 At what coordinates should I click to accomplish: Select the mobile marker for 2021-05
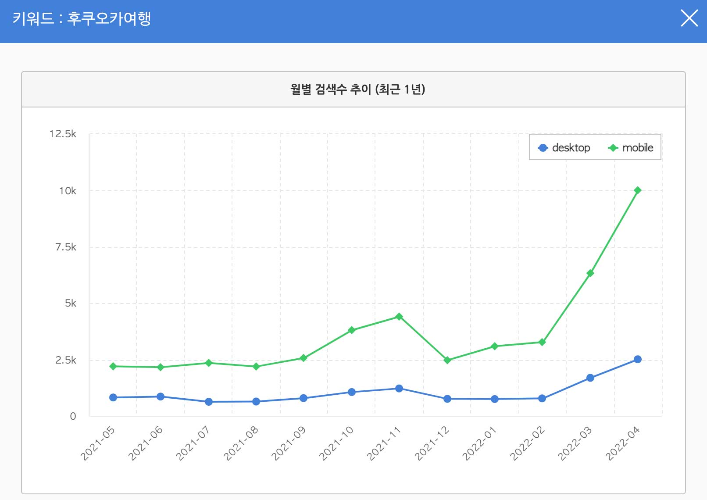(113, 366)
